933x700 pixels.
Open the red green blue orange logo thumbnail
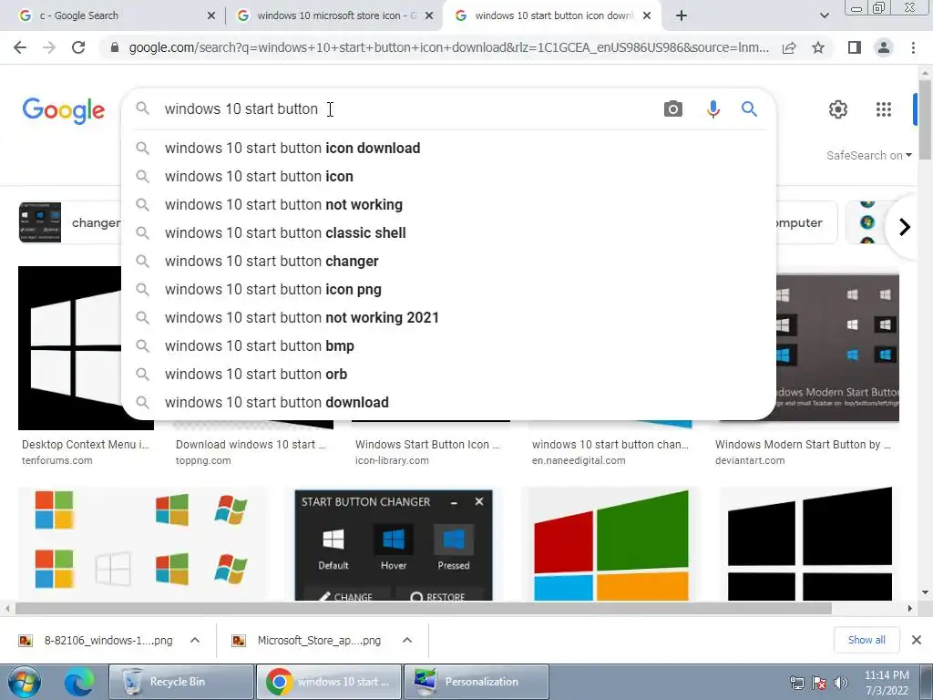click(x=611, y=545)
